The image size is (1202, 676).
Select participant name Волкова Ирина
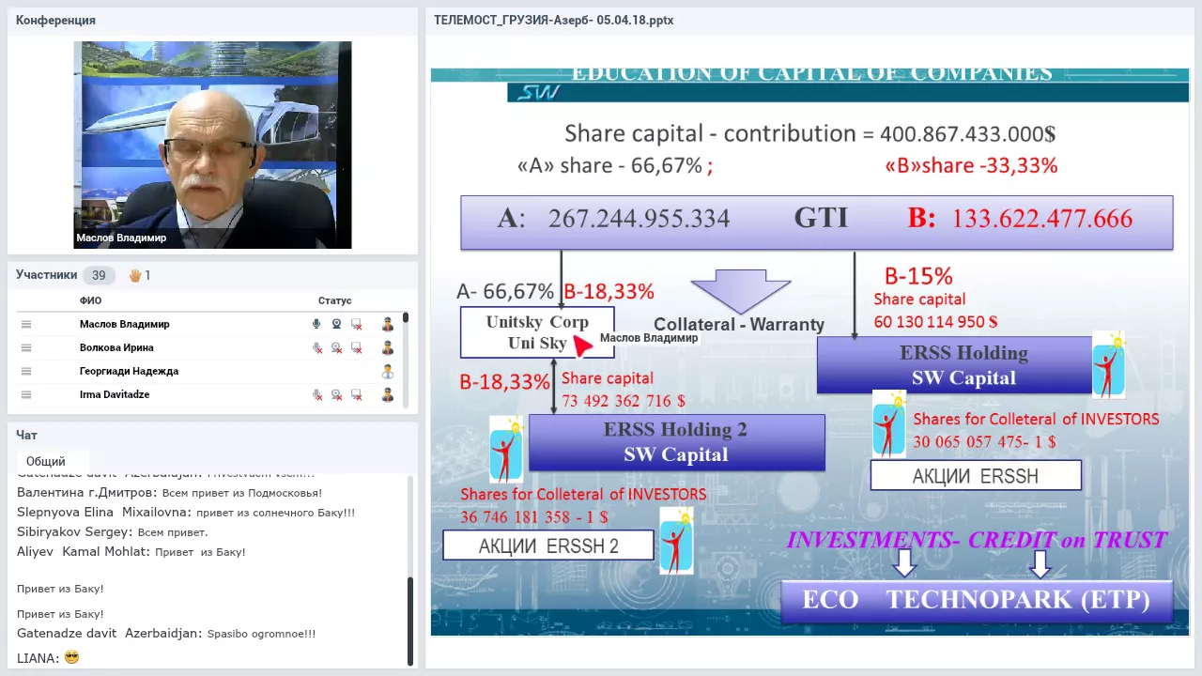click(116, 347)
